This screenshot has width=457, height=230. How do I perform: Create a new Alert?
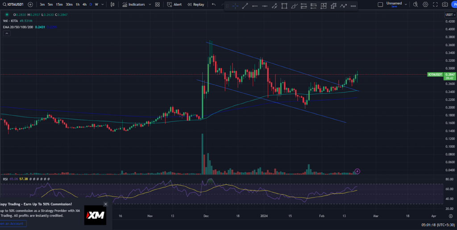coord(174,4)
